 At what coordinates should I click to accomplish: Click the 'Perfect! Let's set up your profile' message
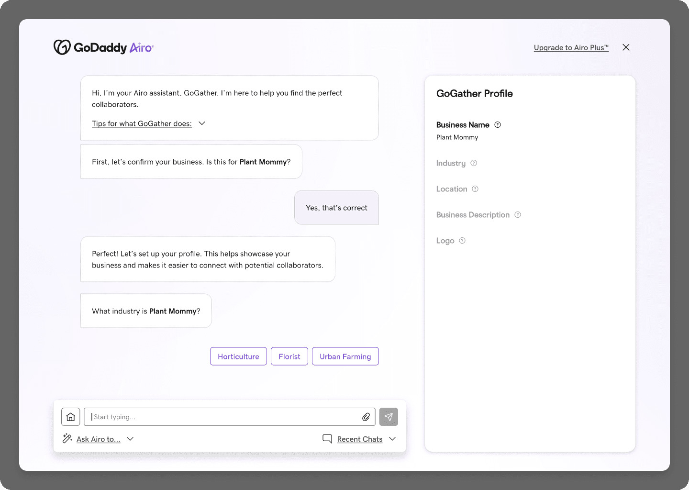208,259
